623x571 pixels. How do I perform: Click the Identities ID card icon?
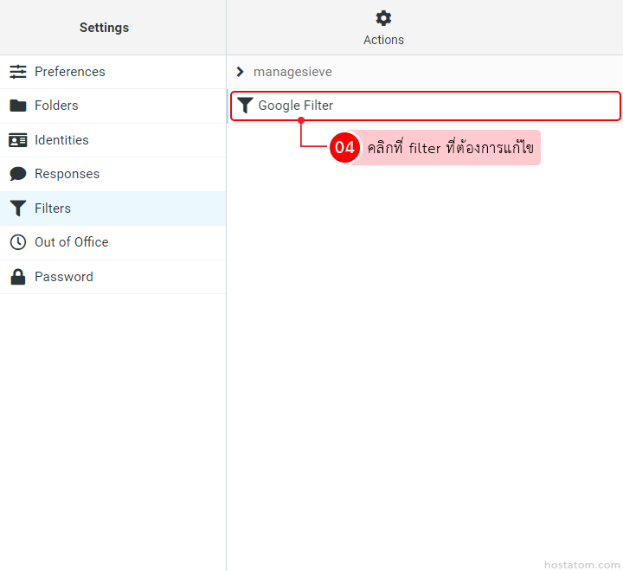pos(18,140)
